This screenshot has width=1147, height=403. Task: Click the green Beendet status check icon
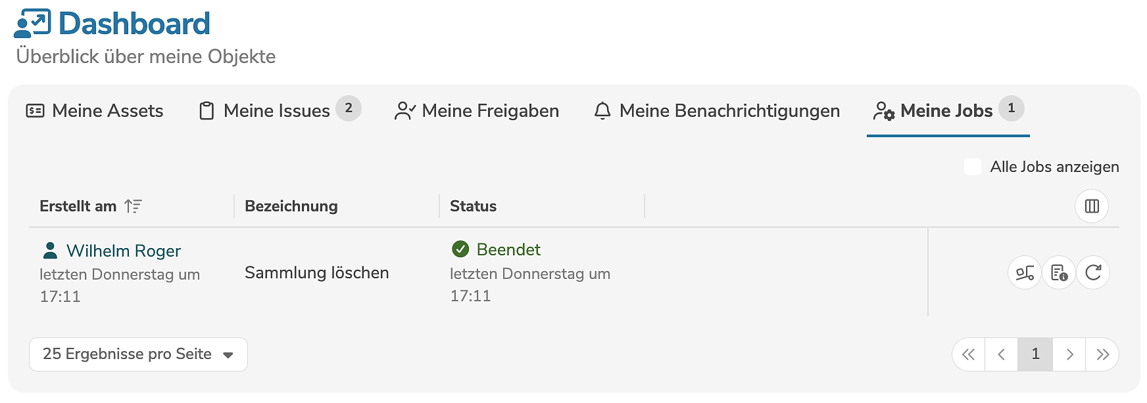point(460,249)
